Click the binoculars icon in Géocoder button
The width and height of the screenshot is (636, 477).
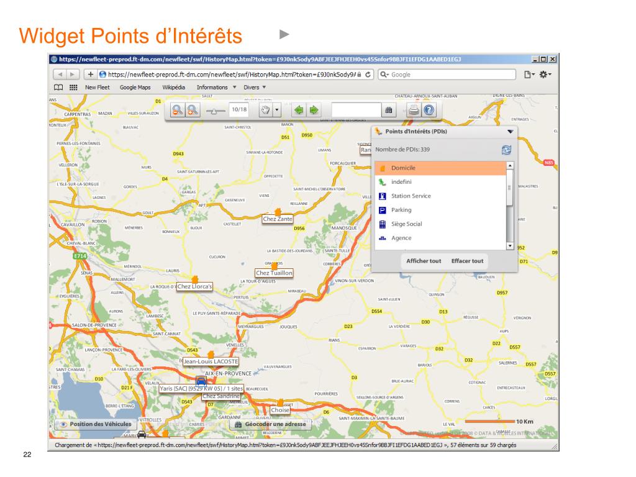[x=238, y=424]
